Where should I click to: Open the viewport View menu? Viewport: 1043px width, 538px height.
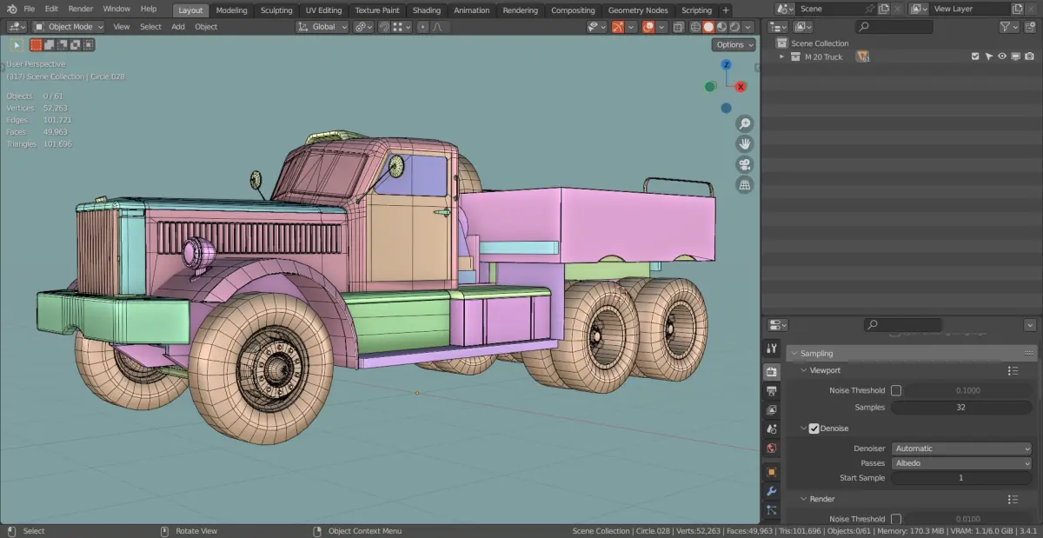coord(122,27)
